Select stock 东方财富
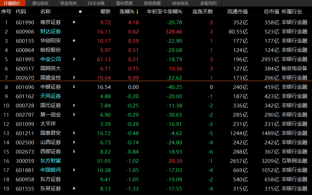 coord(51,161)
